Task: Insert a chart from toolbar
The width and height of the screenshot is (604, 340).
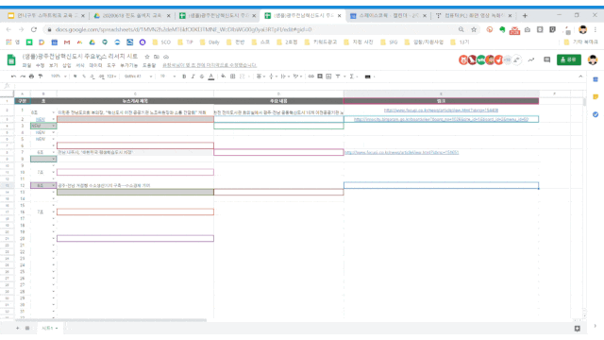Action: [x=328, y=76]
